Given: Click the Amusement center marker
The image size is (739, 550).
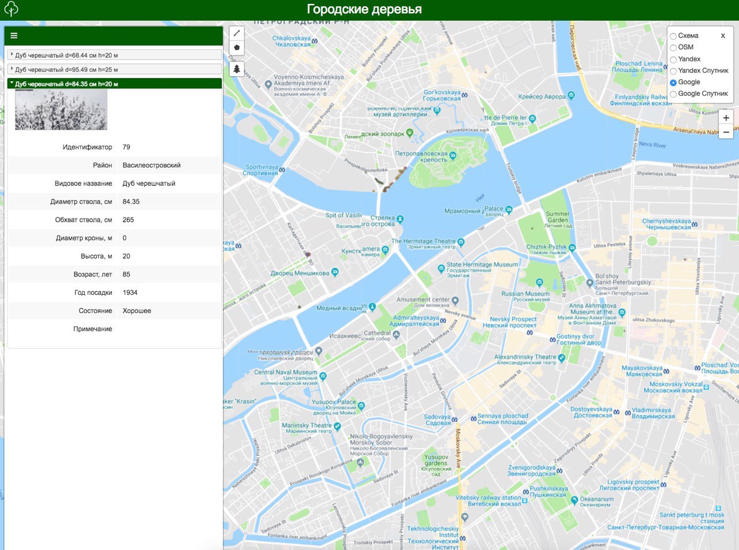Looking at the screenshot, I should [x=455, y=301].
